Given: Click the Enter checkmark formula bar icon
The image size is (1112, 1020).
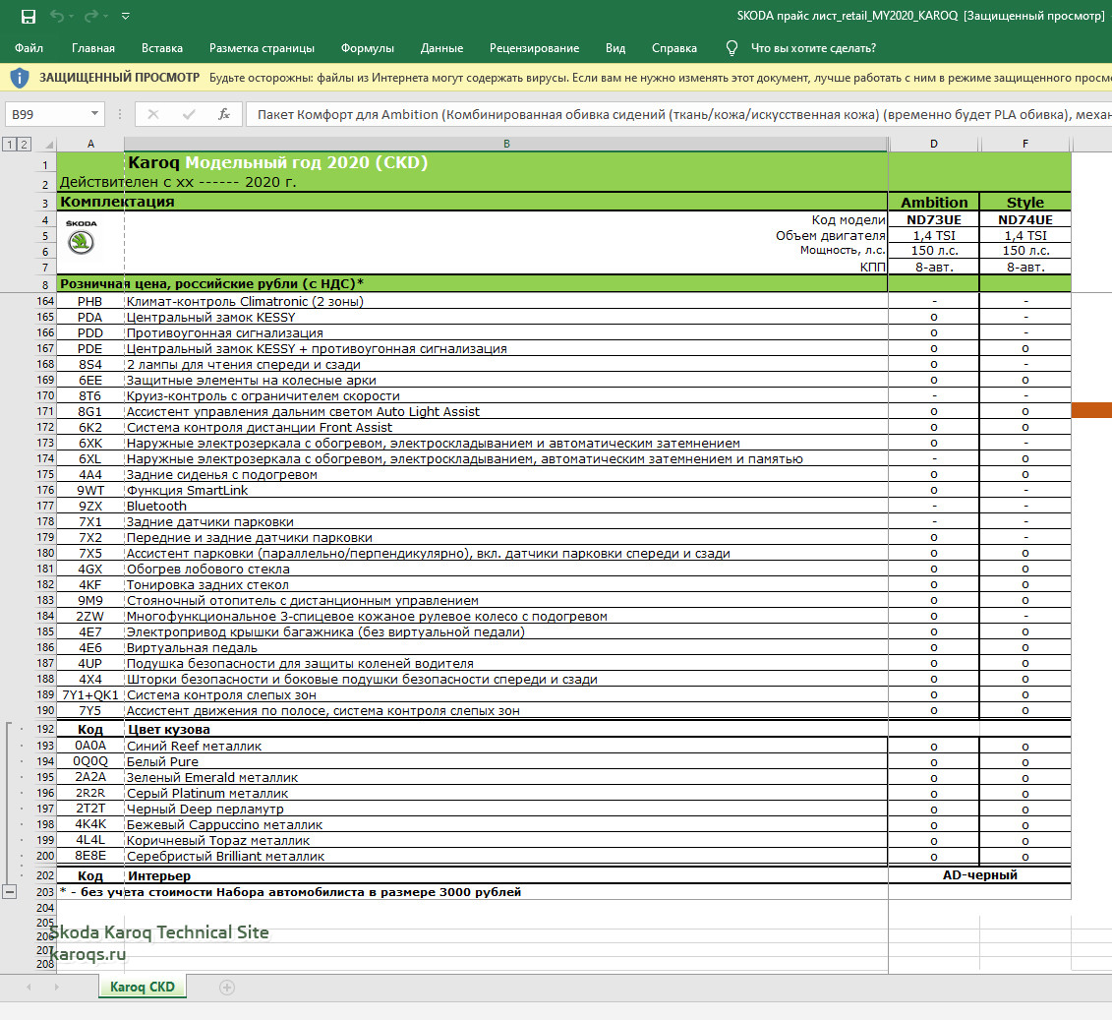Looking at the screenshot, I should tap(189, 114).
